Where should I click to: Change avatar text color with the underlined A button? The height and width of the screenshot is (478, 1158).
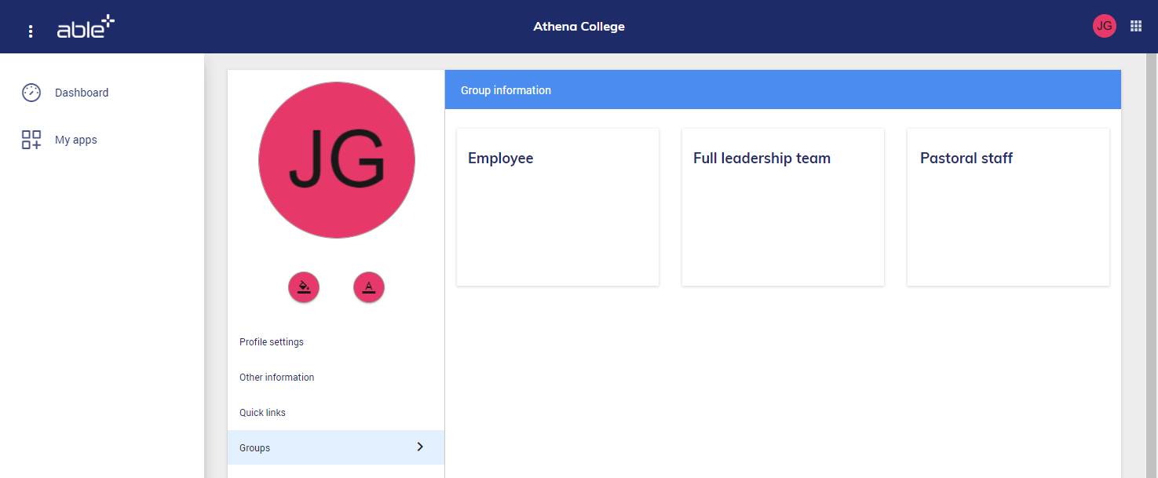point(368,287)
